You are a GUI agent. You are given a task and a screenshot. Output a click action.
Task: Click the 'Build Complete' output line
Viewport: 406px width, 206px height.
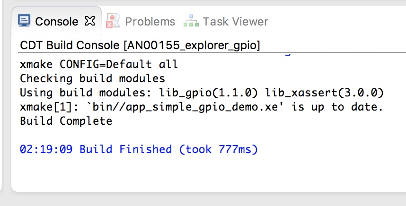pyautogui.click(x=66, y=121)
